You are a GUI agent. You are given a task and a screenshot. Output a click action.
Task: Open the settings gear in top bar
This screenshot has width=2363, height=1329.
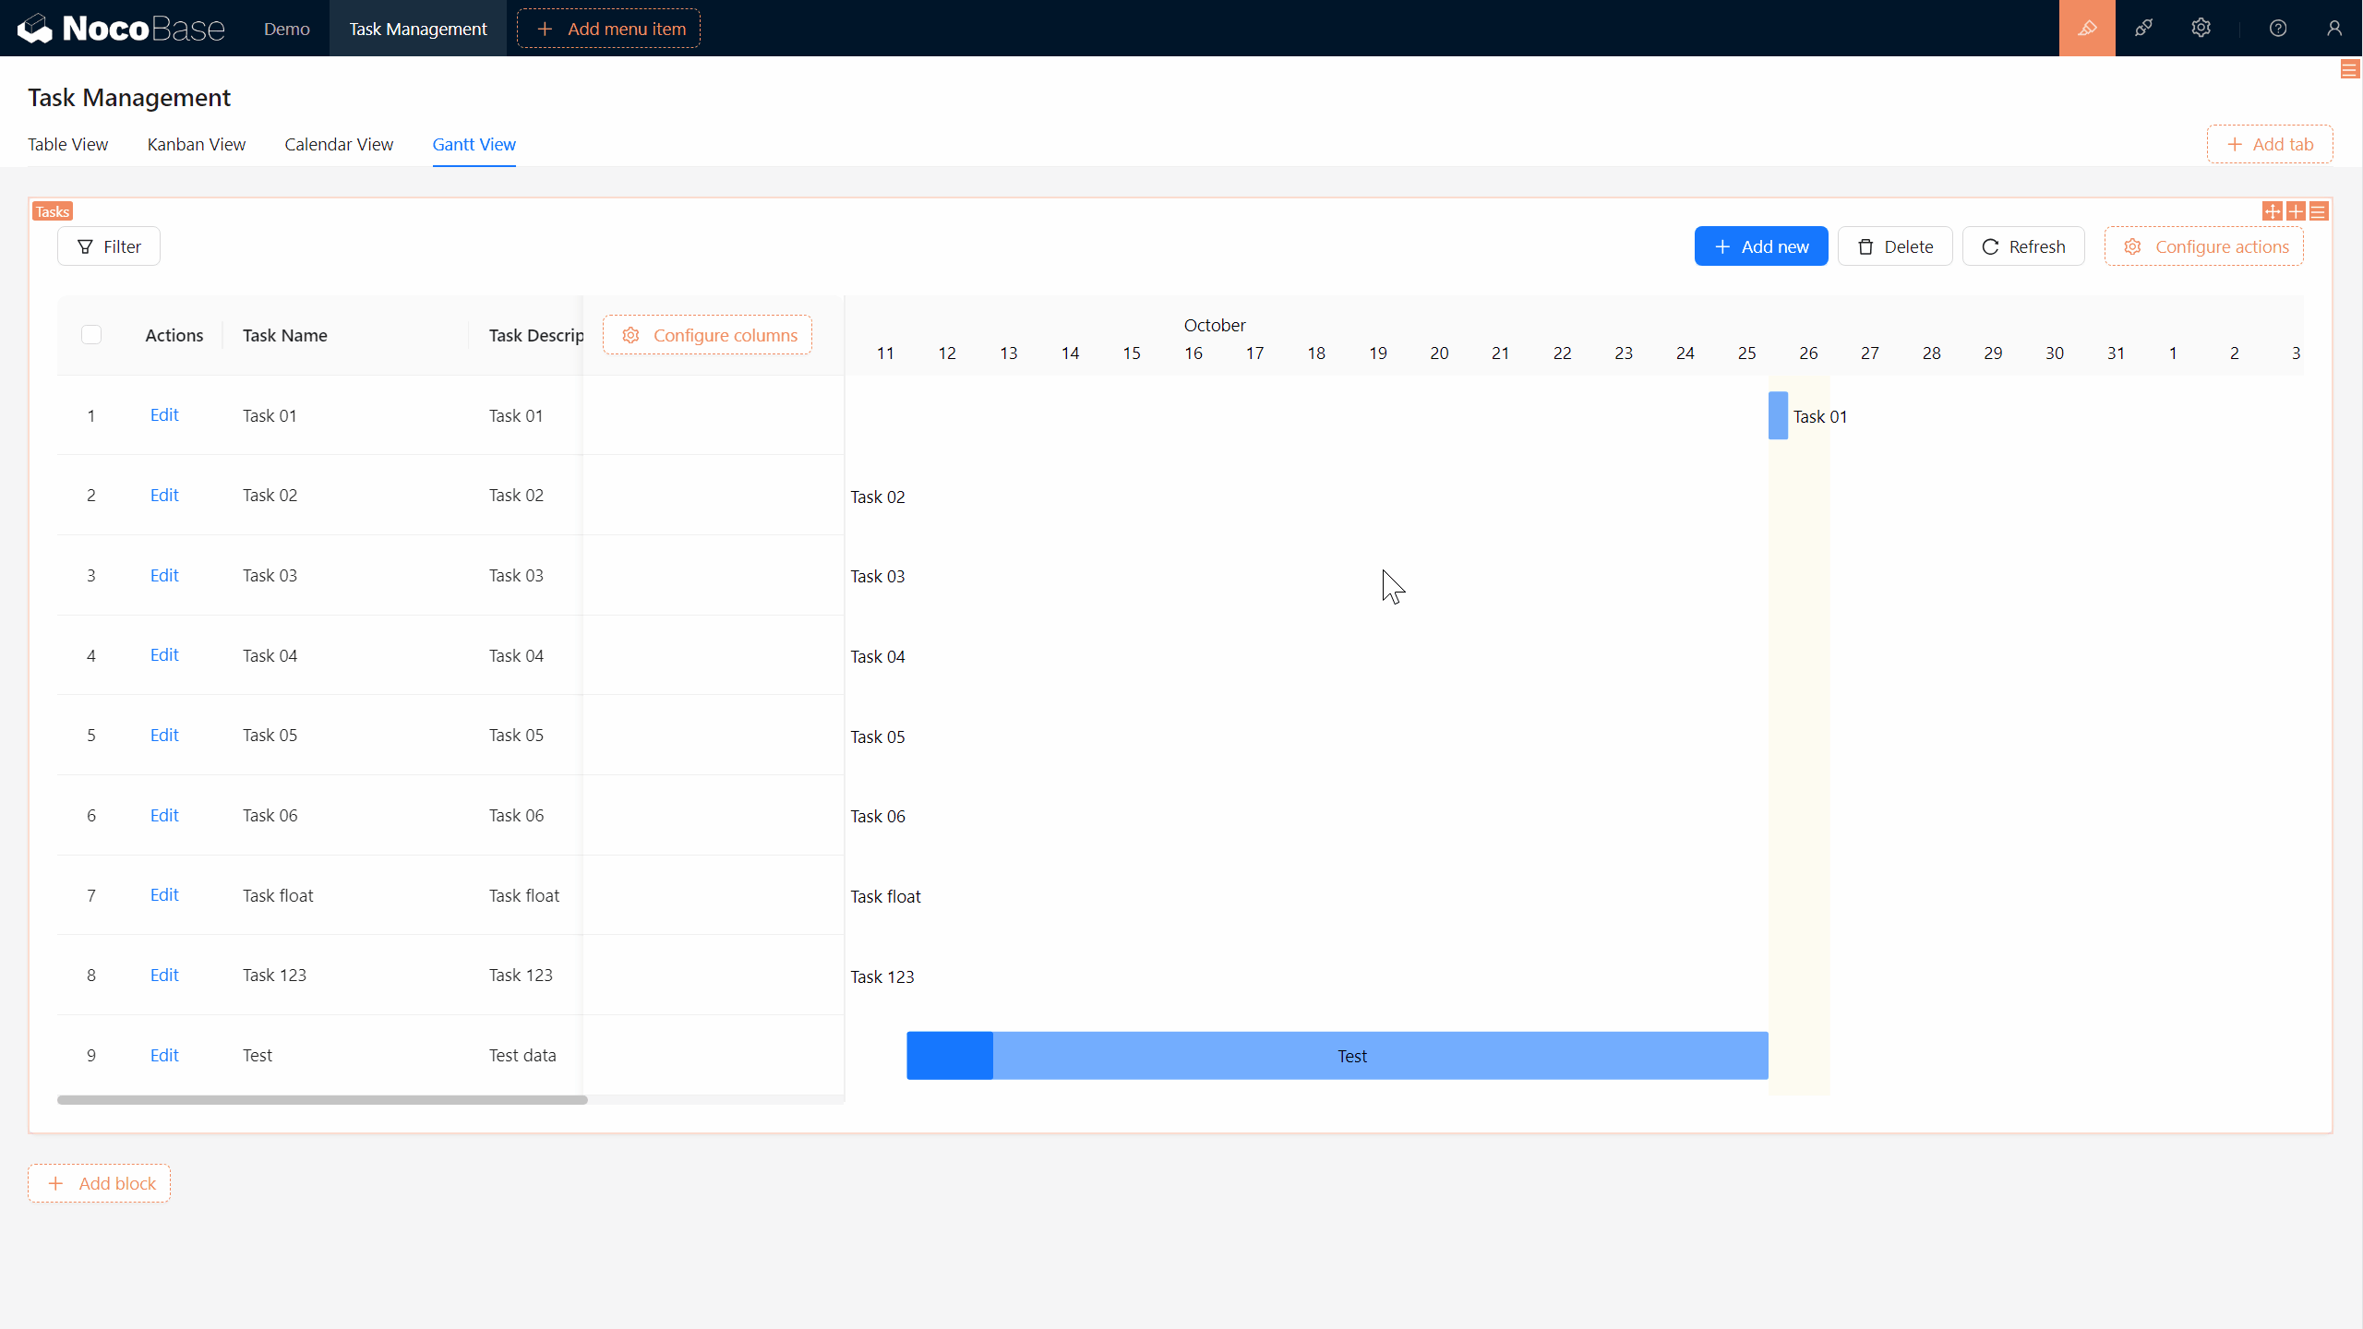coord(2201,29)
